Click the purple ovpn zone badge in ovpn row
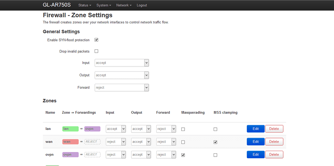Viewport: 334px width, 166px height. 70,155
